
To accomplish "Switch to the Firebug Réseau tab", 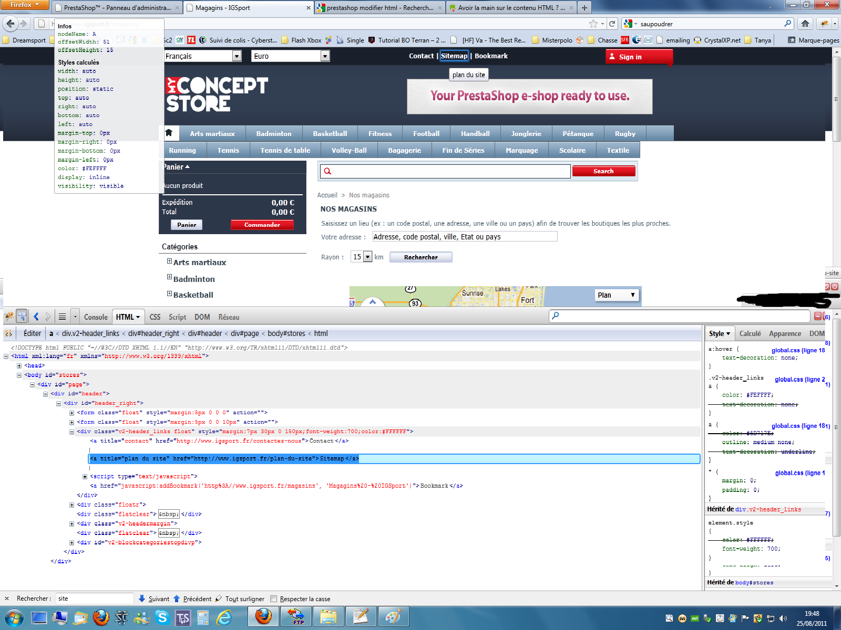I will click(229, 317).
